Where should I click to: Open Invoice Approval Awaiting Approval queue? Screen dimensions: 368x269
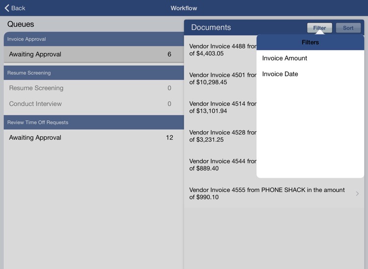coord(94,54)
